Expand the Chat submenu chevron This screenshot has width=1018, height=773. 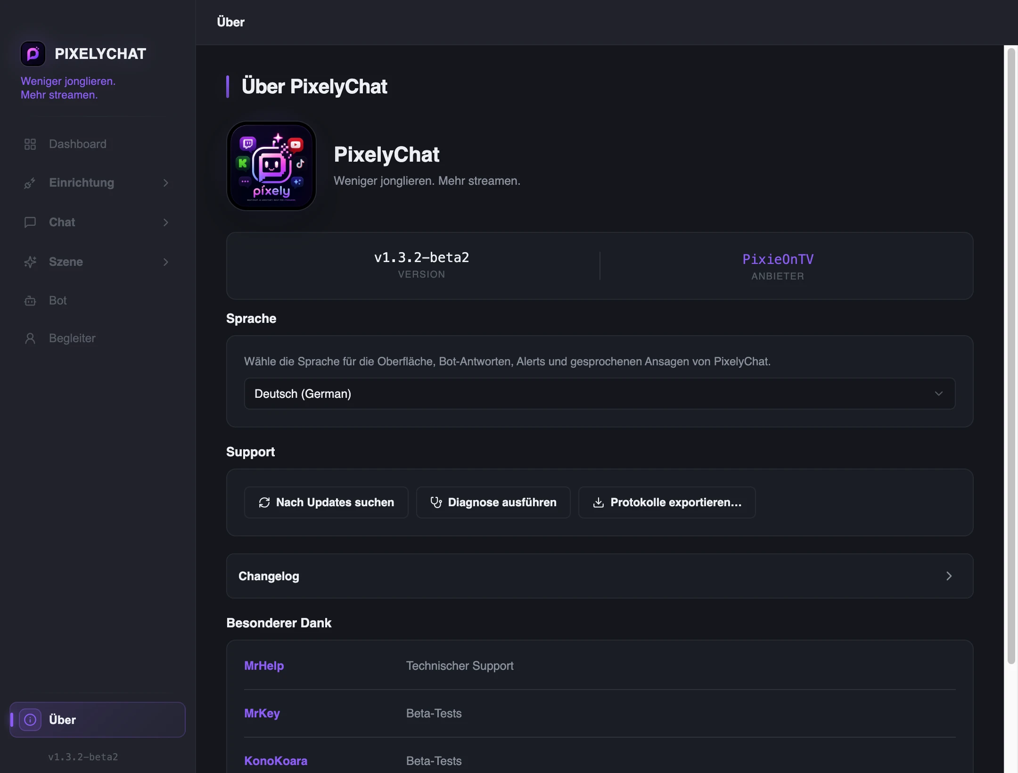tap(166, 222)
